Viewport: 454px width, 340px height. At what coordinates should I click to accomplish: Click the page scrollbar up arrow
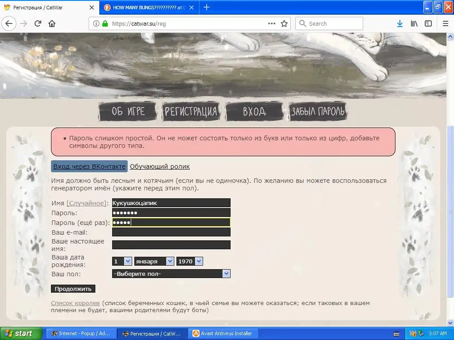pyautogui.click(x=450, y=36)
